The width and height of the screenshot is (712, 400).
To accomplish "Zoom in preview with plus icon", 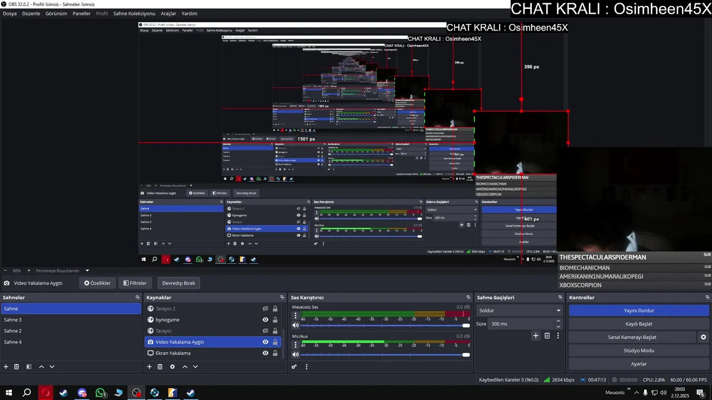I will [29, 271].
